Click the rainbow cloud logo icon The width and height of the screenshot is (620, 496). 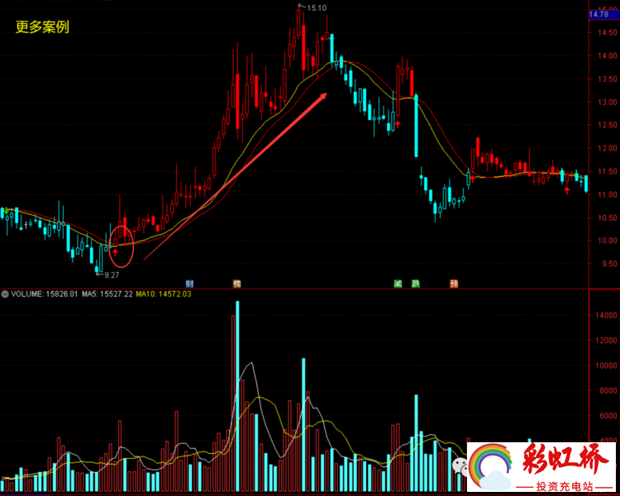coord(494,468)
